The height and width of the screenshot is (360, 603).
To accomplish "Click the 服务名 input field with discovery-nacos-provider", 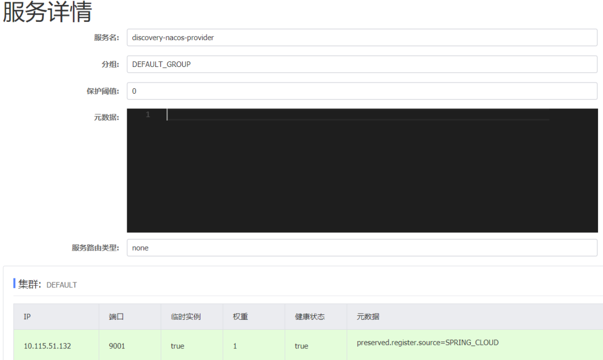I will click(x=362, y=38).
